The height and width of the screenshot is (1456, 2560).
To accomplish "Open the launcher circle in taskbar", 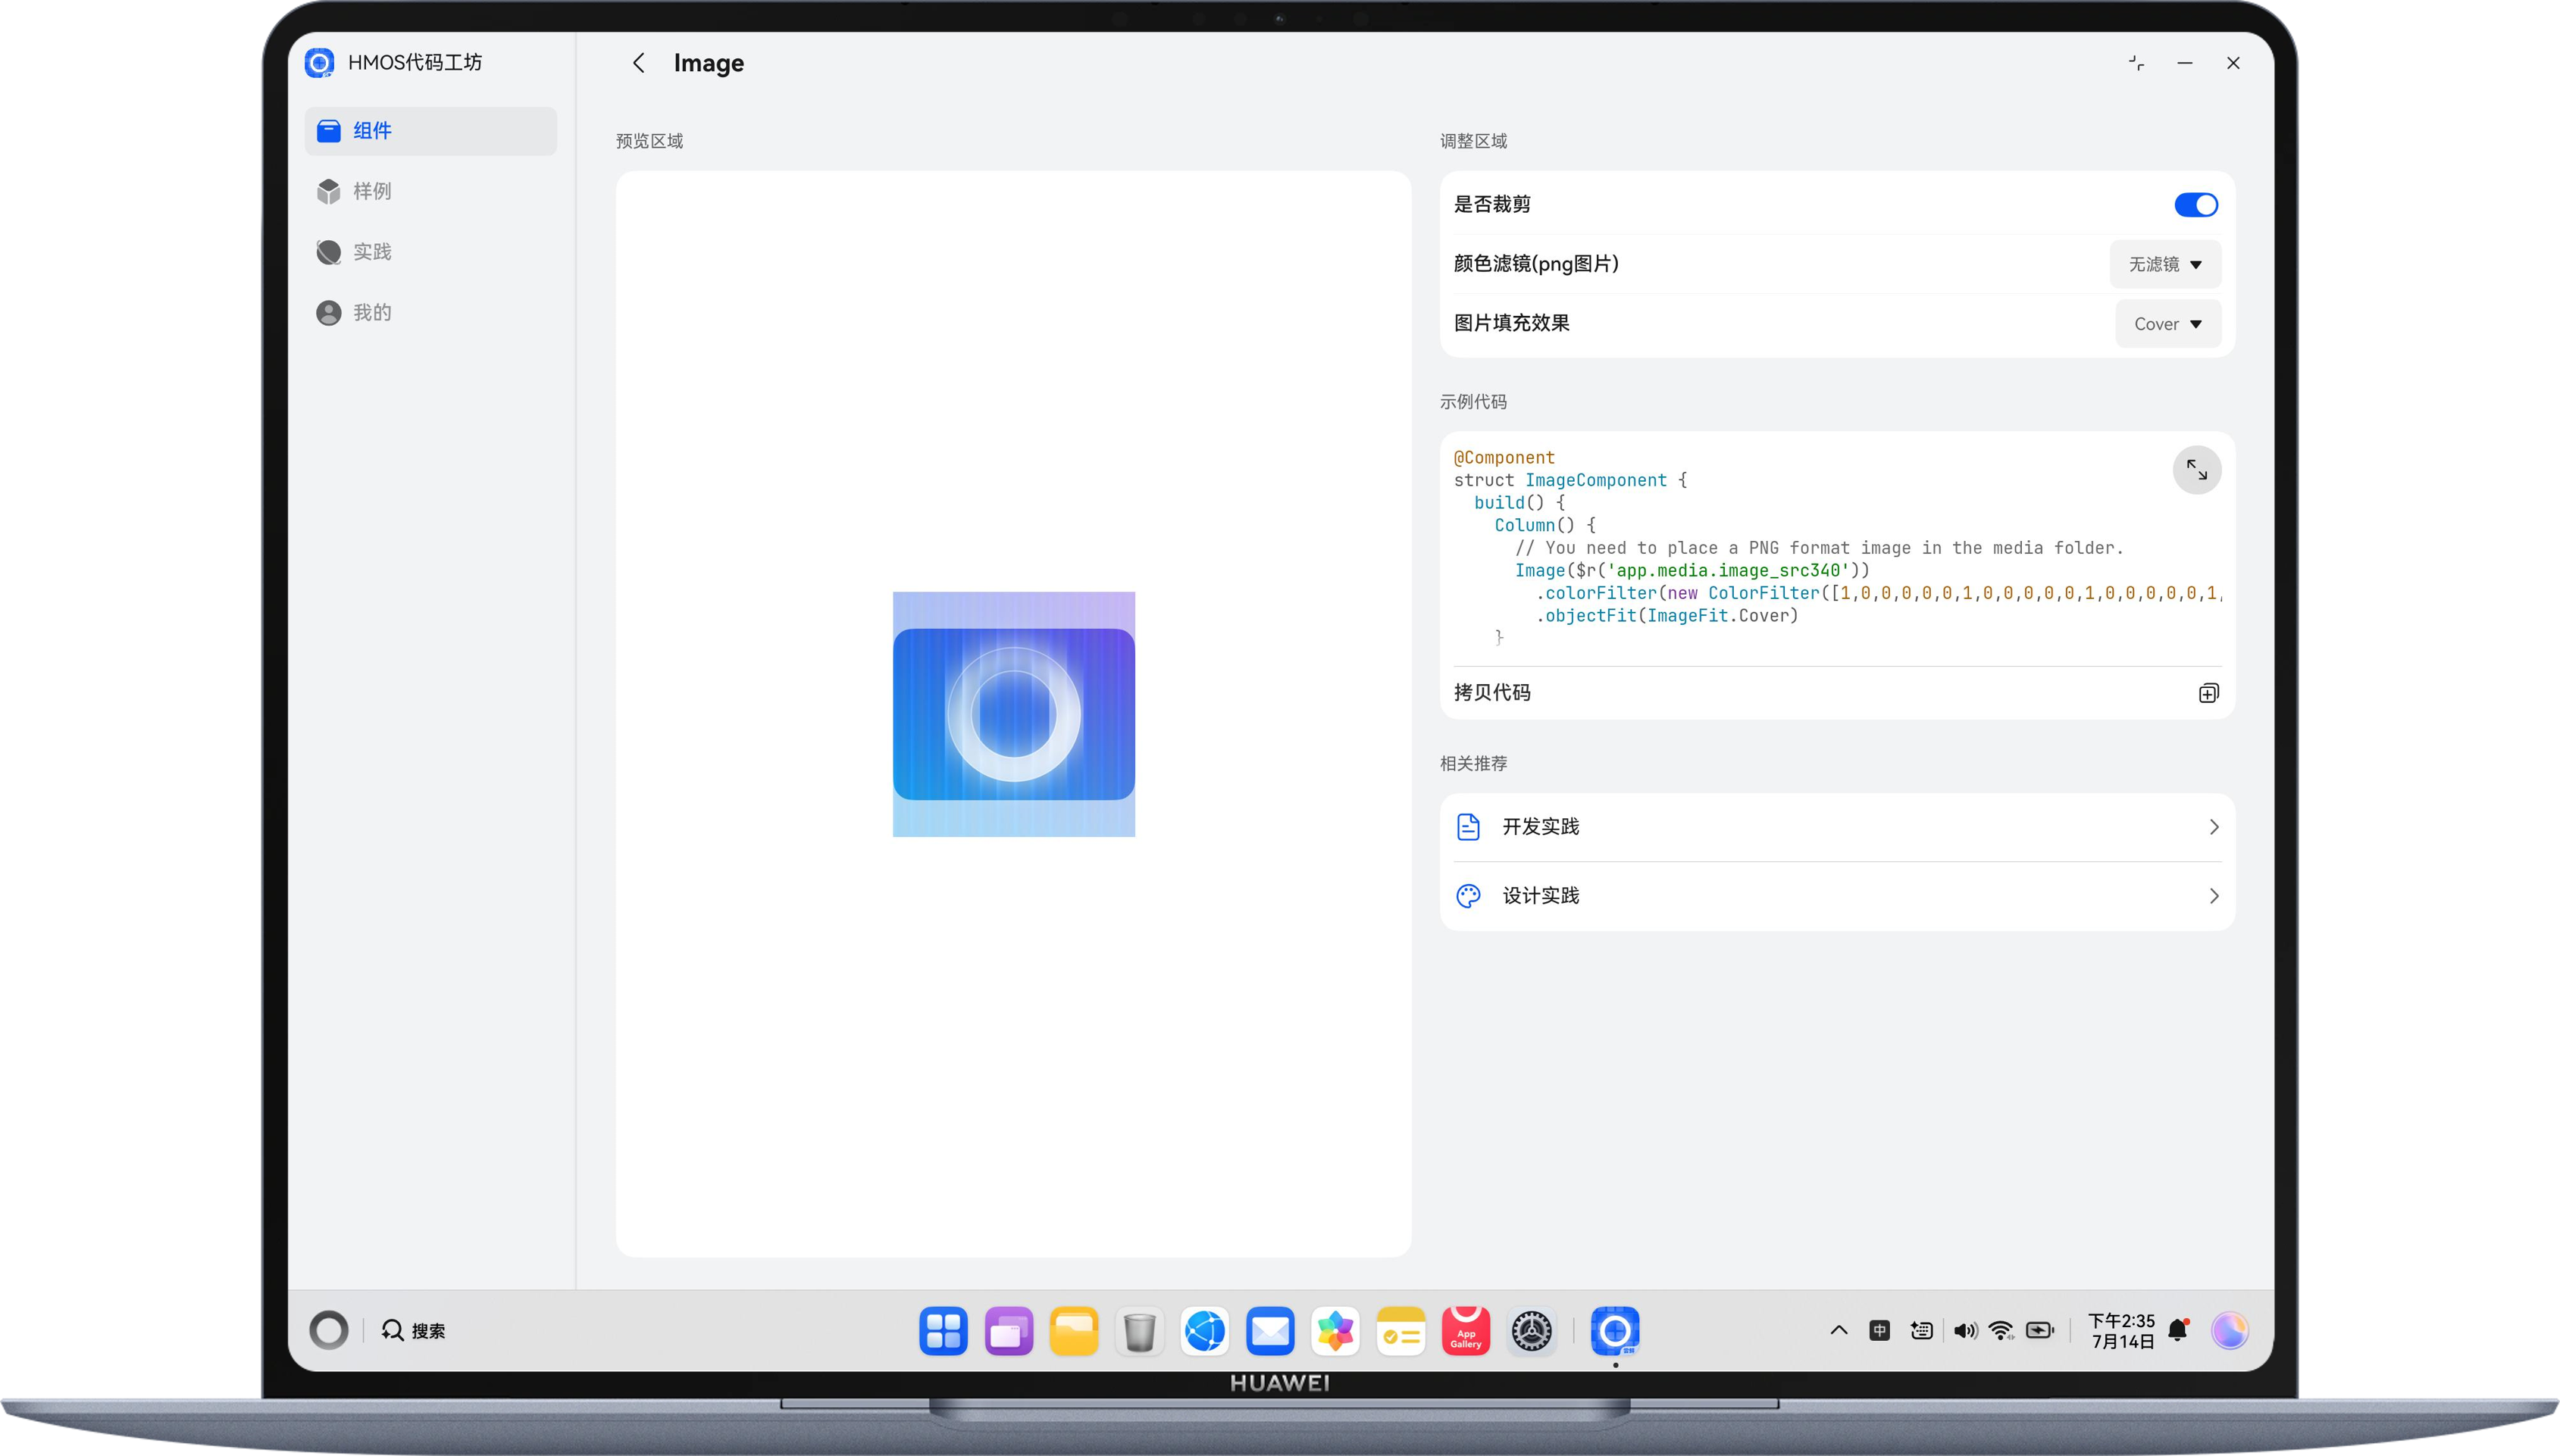I will 328,1331.
